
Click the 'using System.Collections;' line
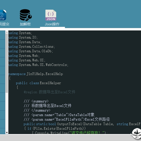point(32,47)
